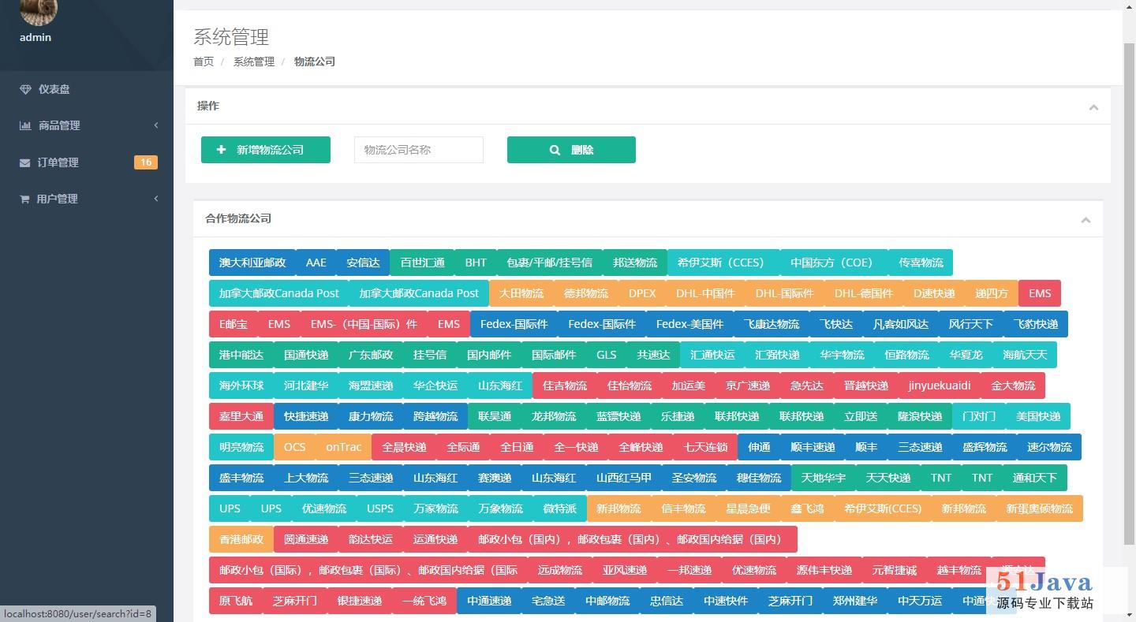Expand the 商品管理 sidebar menu
The height and width of the screenshot is (622, 1136).
[x=87, y=125]
